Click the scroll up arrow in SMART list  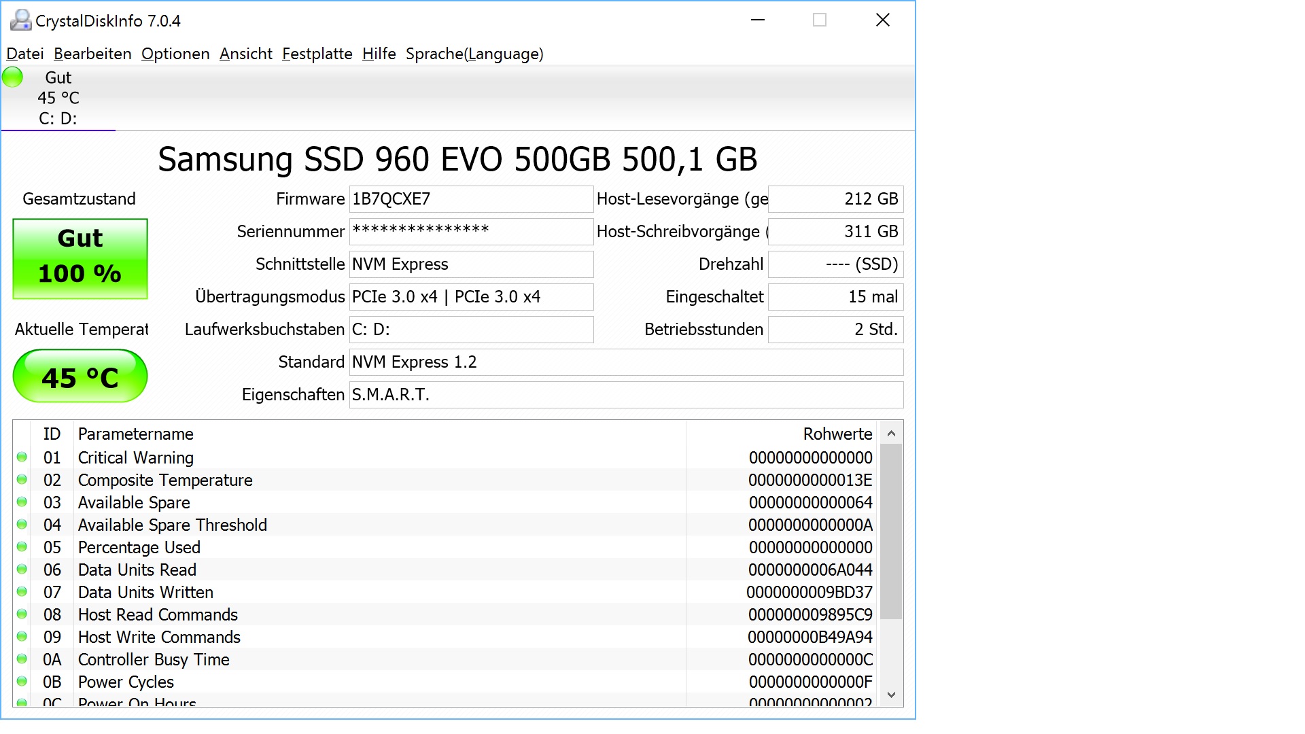(x=891, y=434)
